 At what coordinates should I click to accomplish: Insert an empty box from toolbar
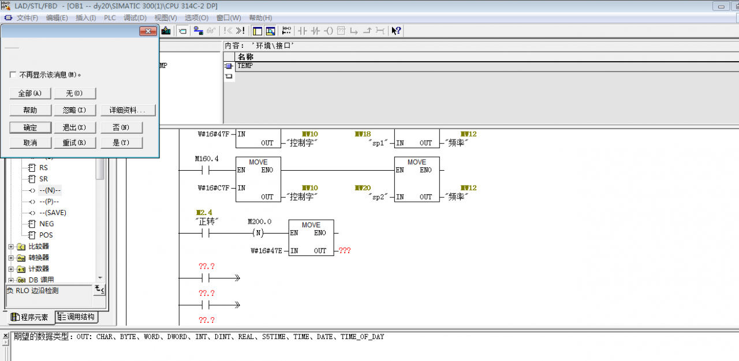coord(341,31)
